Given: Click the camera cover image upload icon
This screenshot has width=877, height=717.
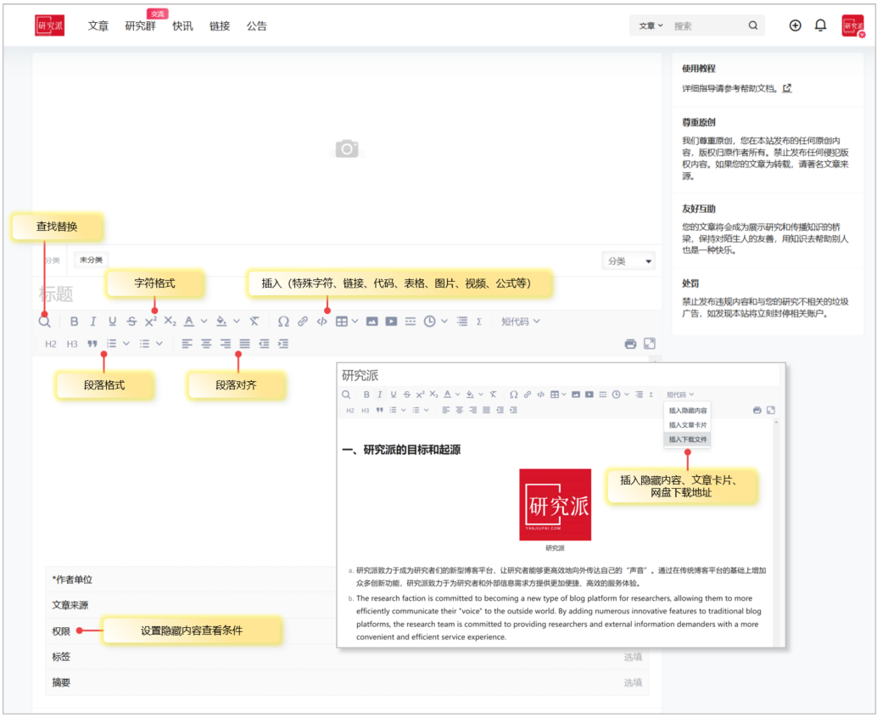Looking at the screenshot, I should (347, 148).
